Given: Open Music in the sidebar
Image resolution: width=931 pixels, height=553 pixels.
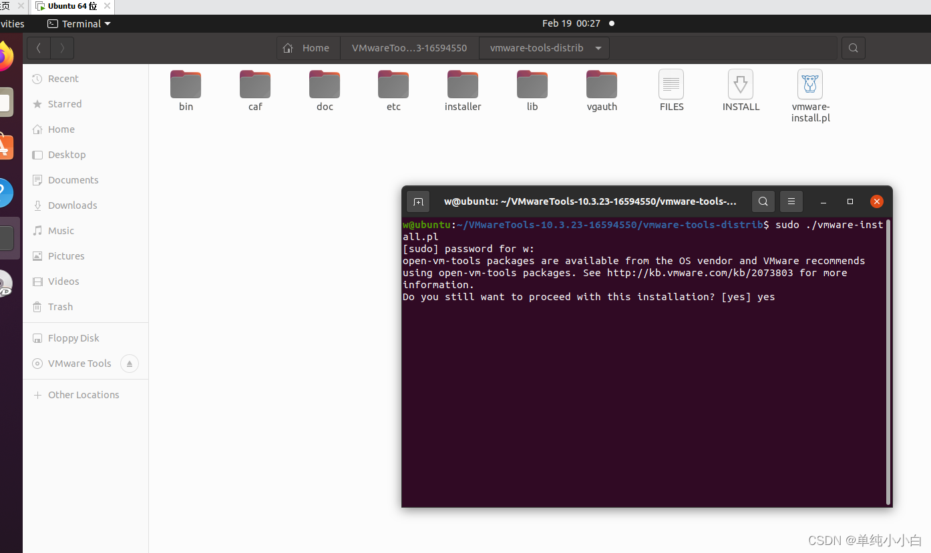Looking at the screenshot, I should (x=85, y=231).
